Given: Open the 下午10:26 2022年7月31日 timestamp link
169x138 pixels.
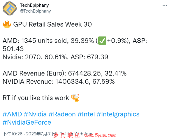Looking at the screenshot, I should coord(29,134).
